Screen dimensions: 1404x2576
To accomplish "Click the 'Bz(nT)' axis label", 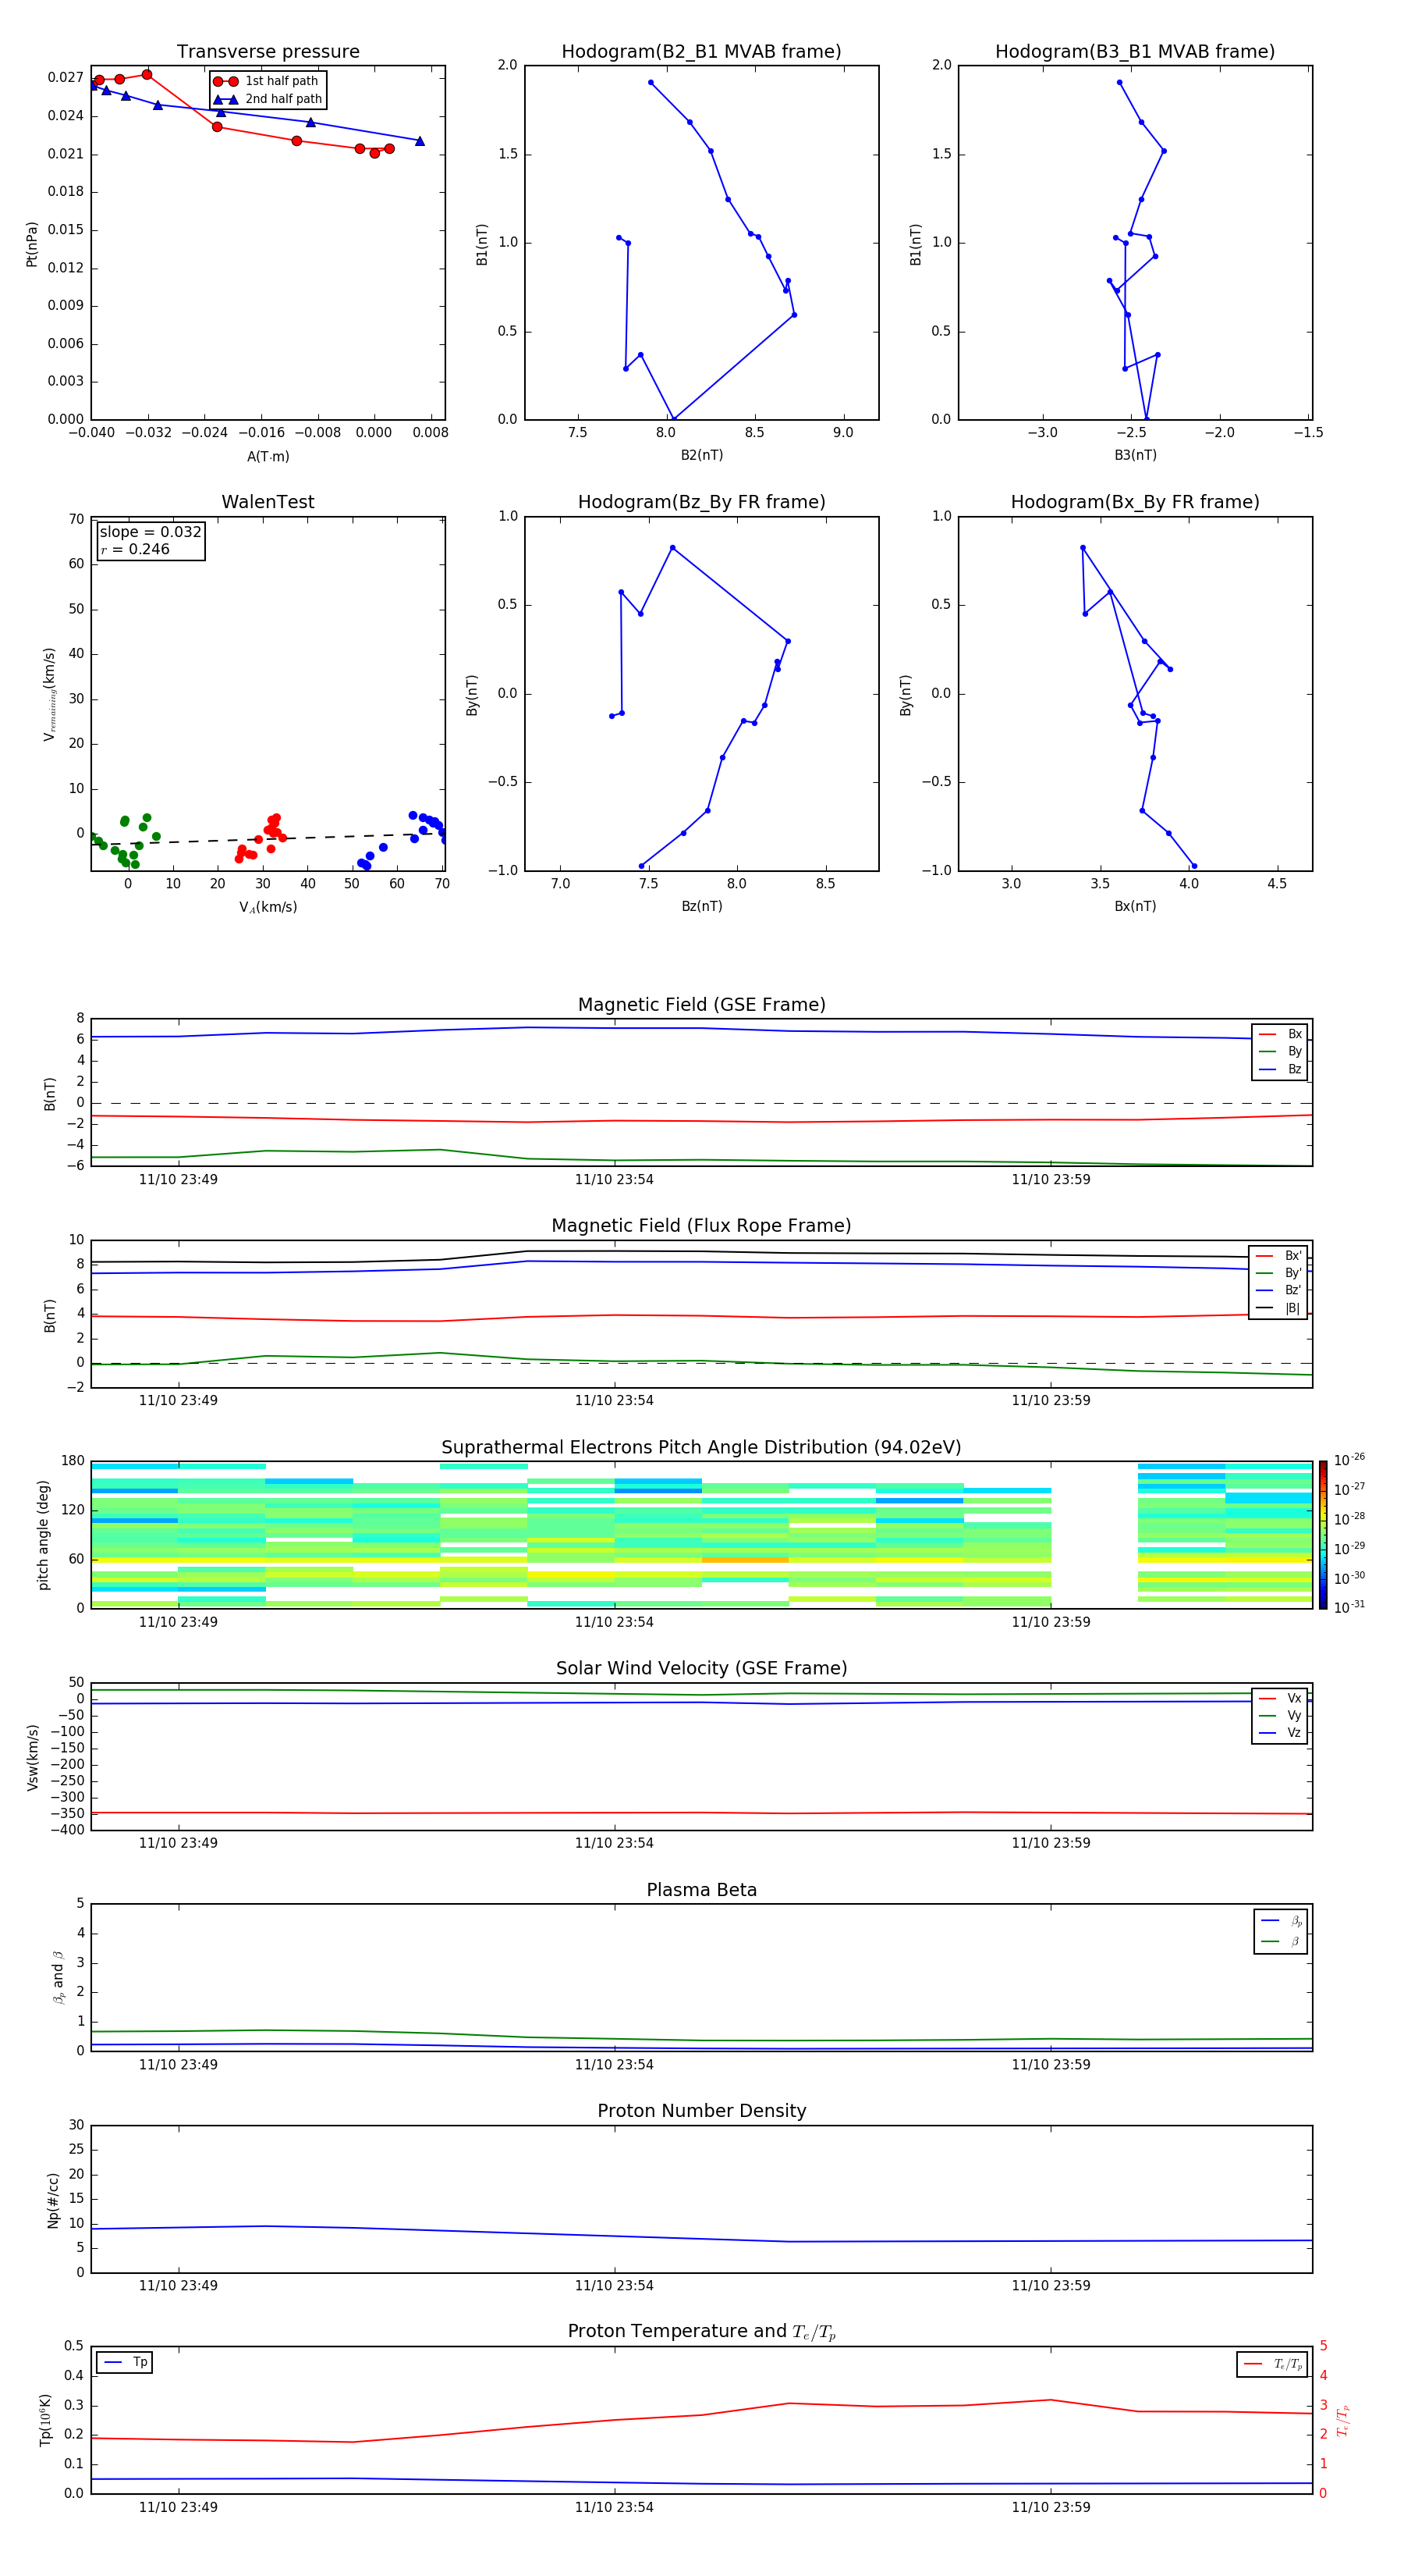I will click(701, 906).
